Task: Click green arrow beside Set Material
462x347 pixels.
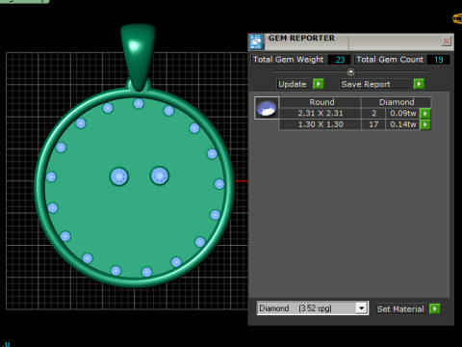Action: pyautogui.click(x=435, y=308)
